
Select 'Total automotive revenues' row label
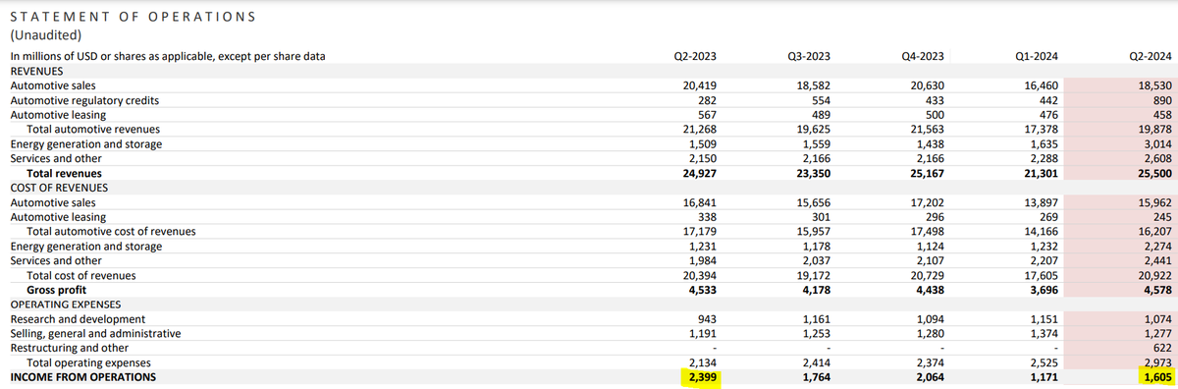[93, 130]
